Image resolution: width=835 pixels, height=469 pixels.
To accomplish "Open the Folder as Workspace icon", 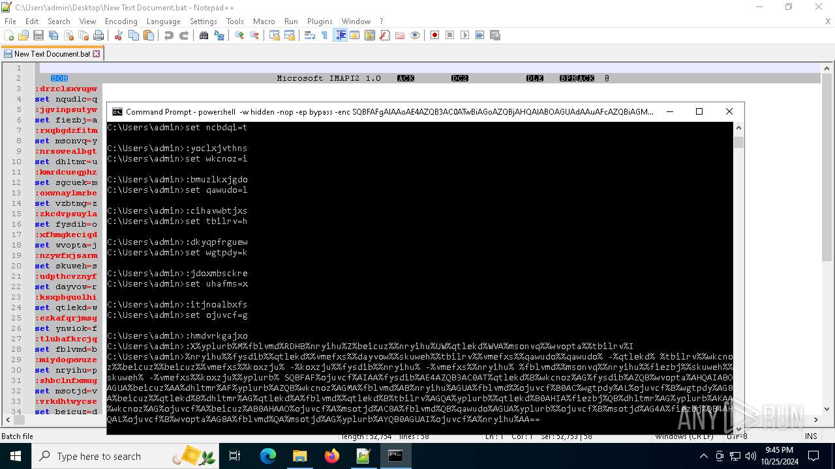I will point(400,35).
